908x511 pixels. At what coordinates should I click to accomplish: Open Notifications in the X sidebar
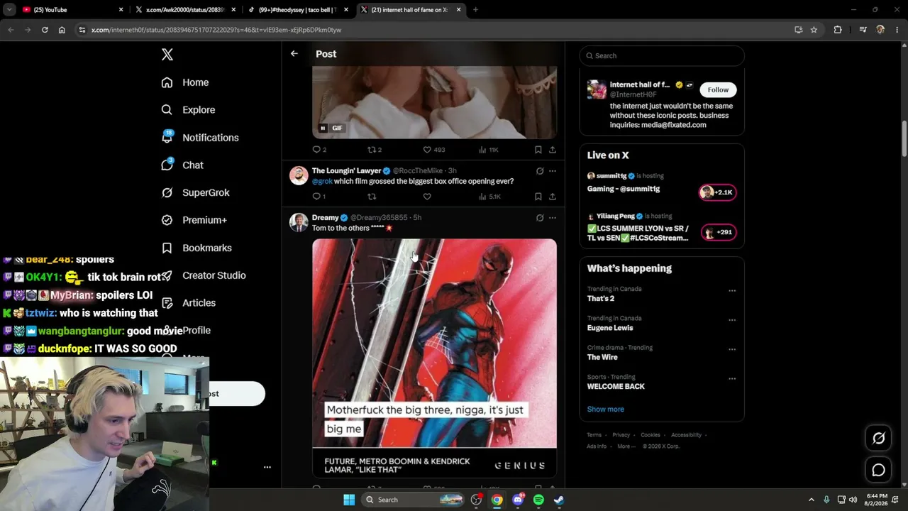(x=200, y=138)
